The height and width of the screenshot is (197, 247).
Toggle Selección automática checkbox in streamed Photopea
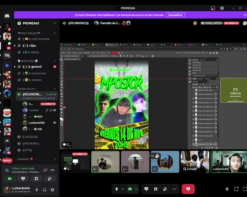[65, 56]
